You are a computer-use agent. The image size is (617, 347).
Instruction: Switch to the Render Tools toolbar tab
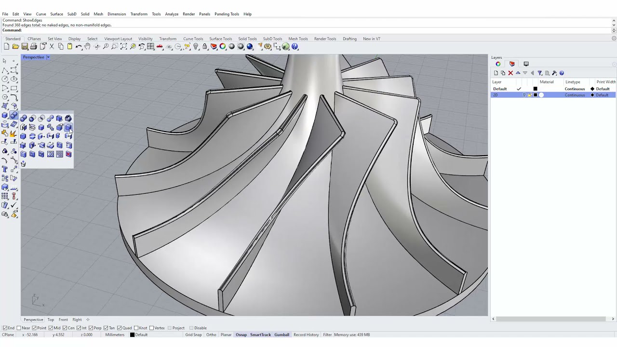click(x=325, y=39)
